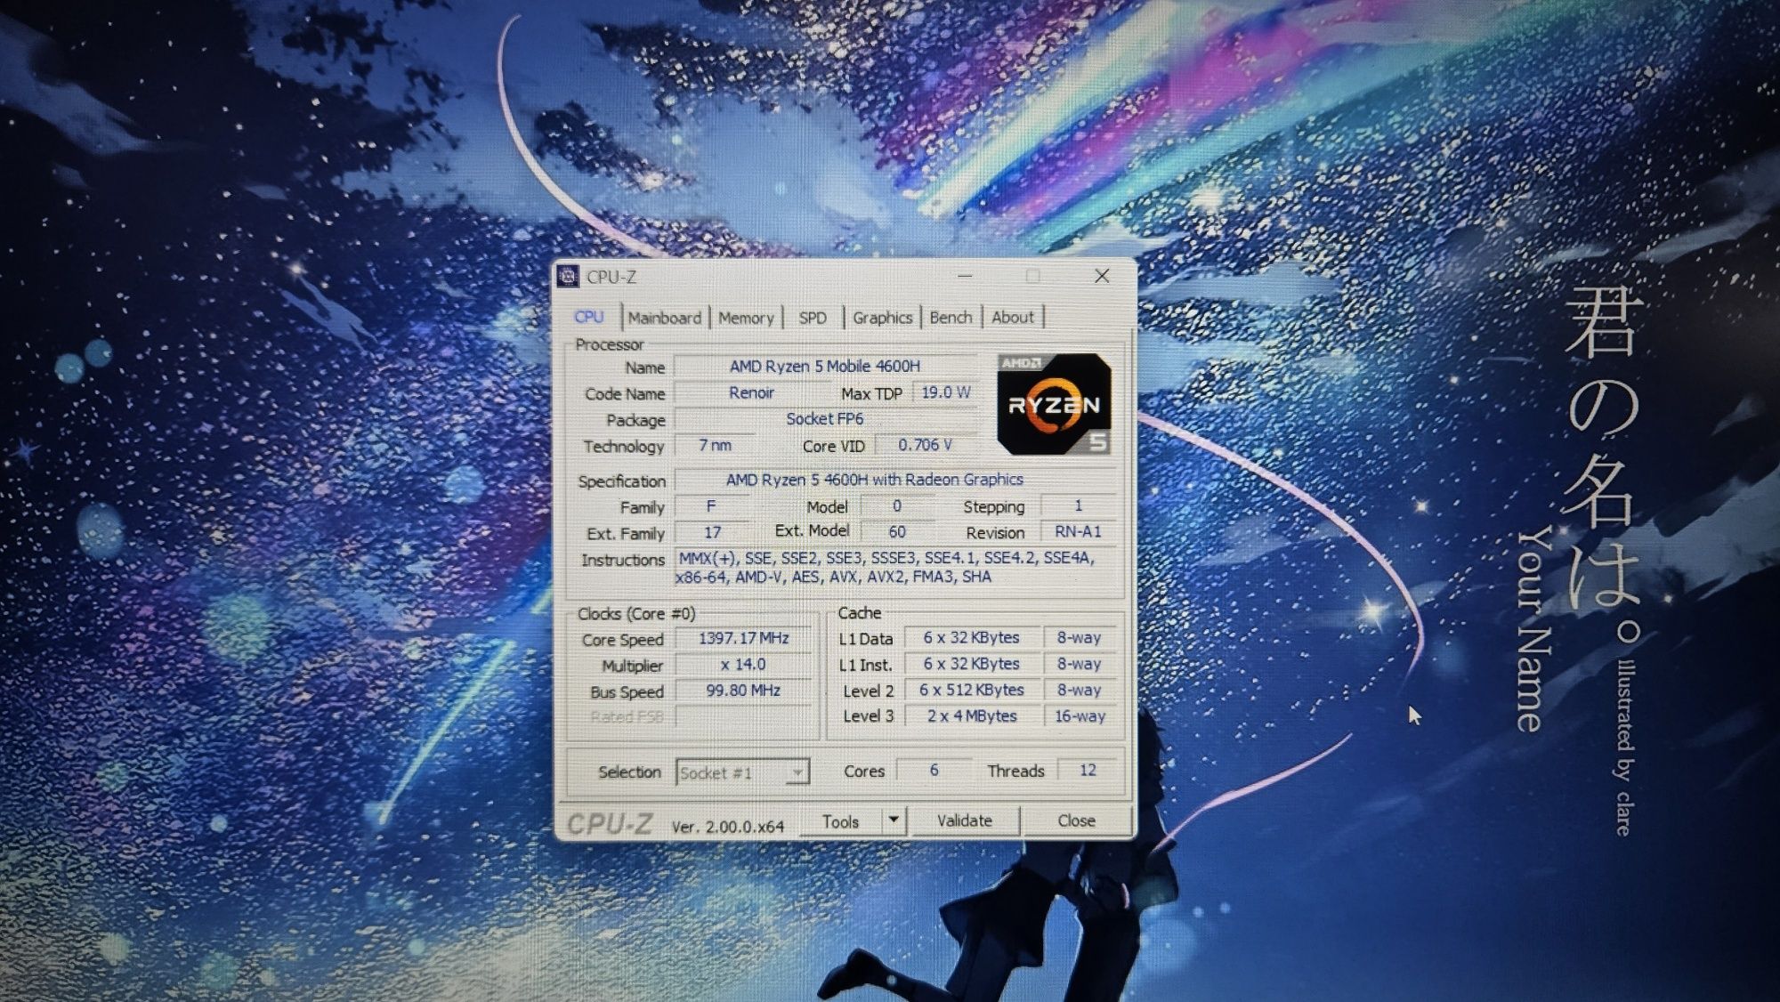The image size is (1780, 1002).
Task: Click the Threads count value 12
Action: [1088, 771]
